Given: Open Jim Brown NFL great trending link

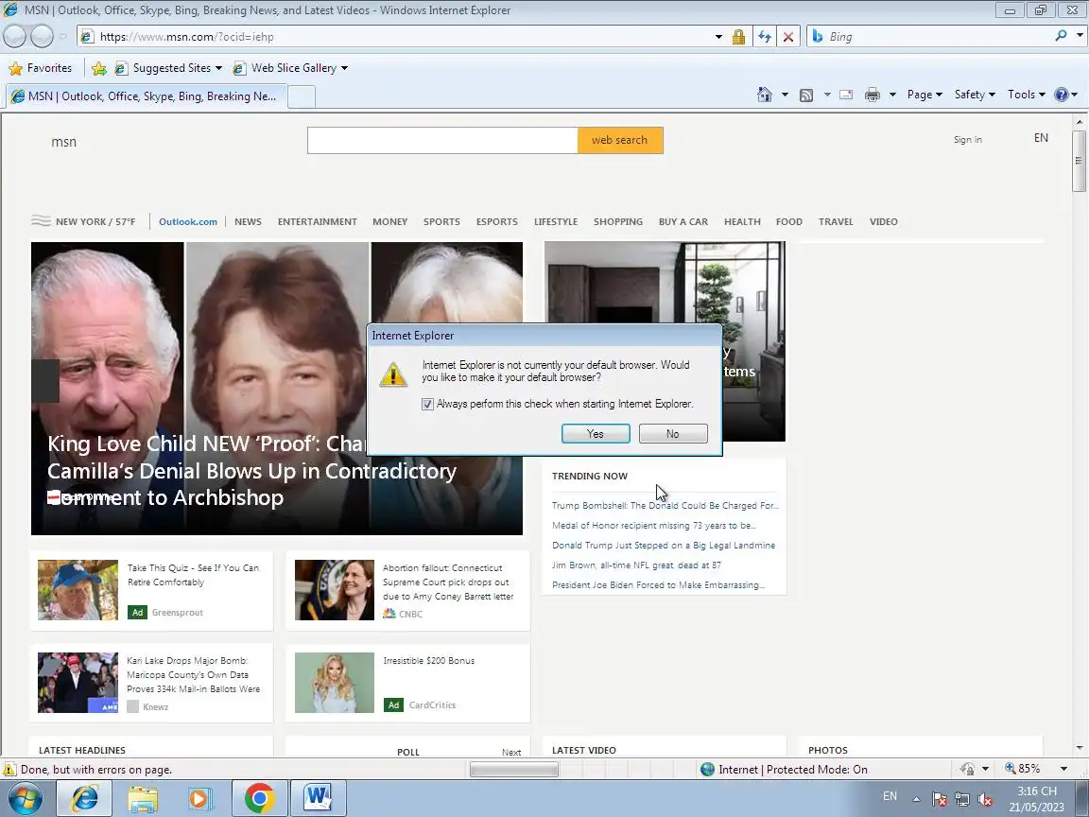Looking at the screenshot, I should [x=637, y=565].
